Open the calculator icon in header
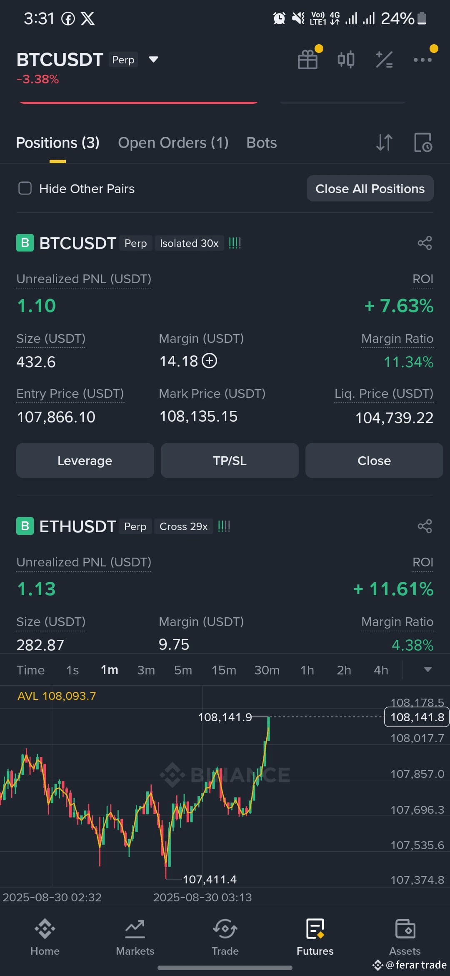This screenshot has height=976, width=450. [x=384, y=60]
